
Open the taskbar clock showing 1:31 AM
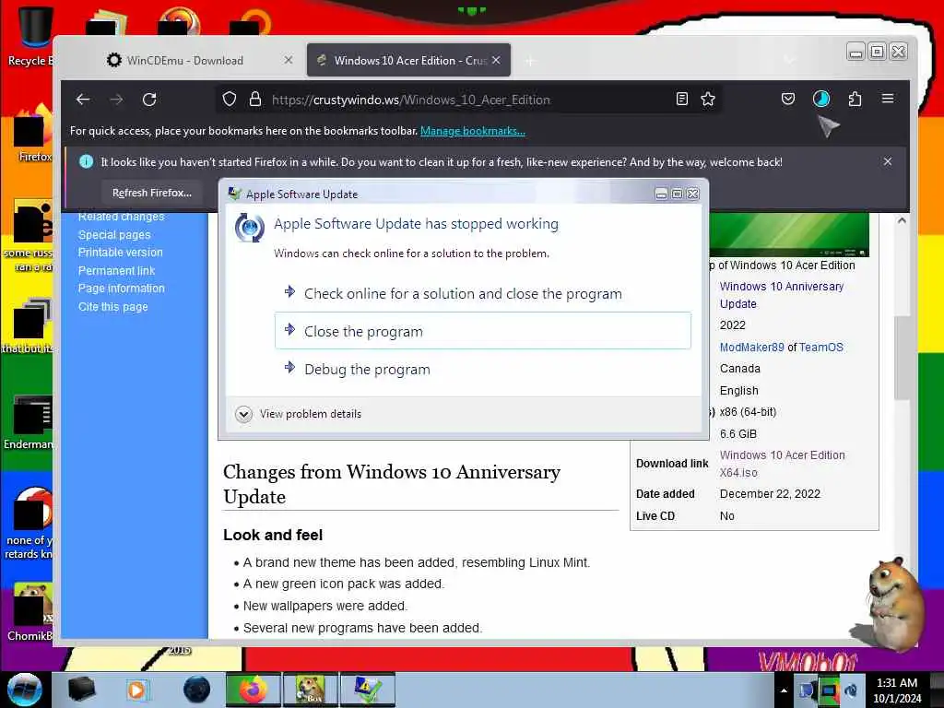[x=897, y=690]
